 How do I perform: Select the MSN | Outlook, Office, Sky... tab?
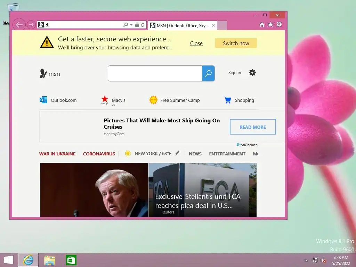click(x=182, y=25)
